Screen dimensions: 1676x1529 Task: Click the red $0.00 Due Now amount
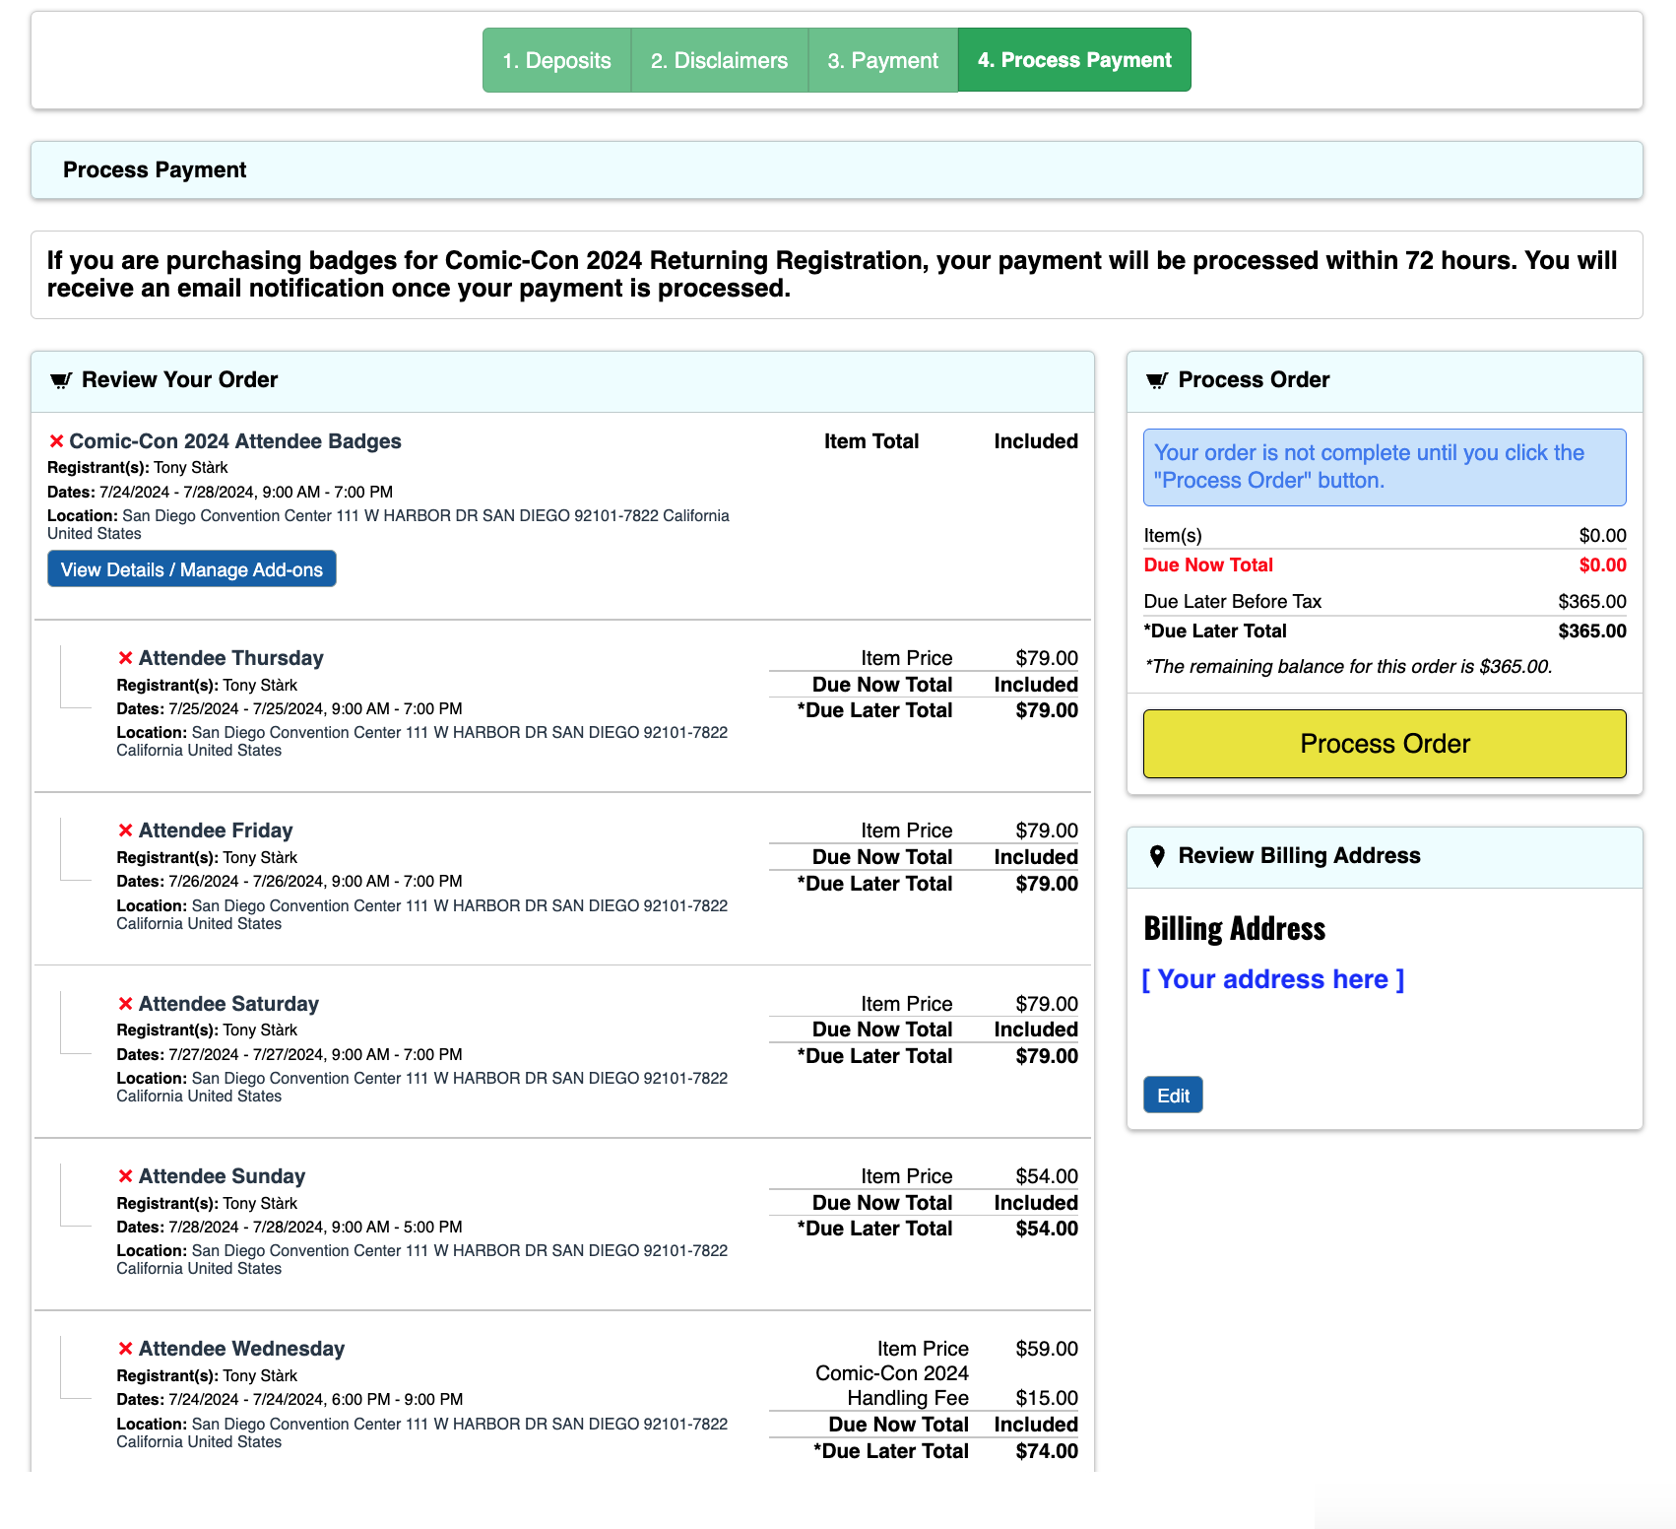point(1602,565)
